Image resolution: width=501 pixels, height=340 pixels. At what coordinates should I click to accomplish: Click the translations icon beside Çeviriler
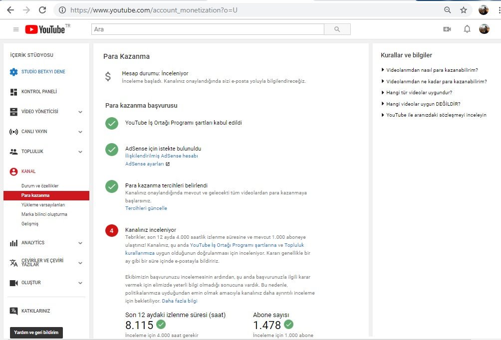pos(14,263)
